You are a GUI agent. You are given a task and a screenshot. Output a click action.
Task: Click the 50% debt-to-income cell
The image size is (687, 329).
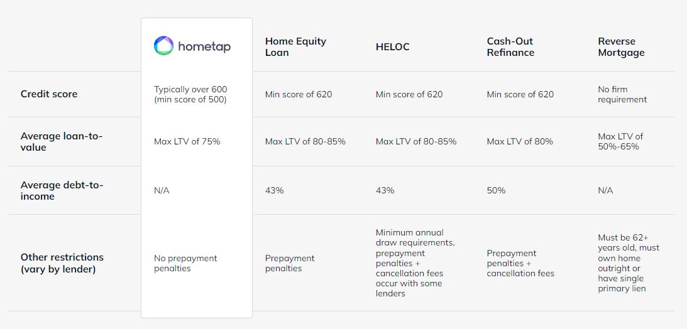pos(496,190)
